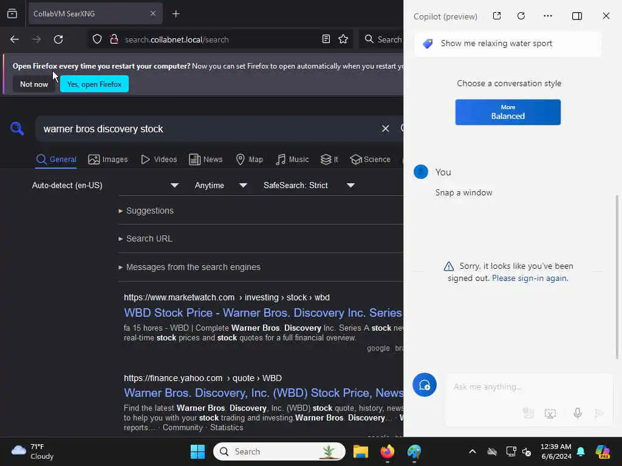
Task: Switch to the Map tab
Action: coord(250,160)
